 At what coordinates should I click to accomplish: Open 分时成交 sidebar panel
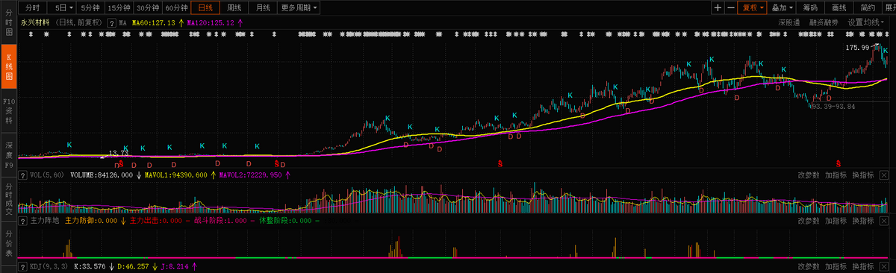(x=9, y=198)
